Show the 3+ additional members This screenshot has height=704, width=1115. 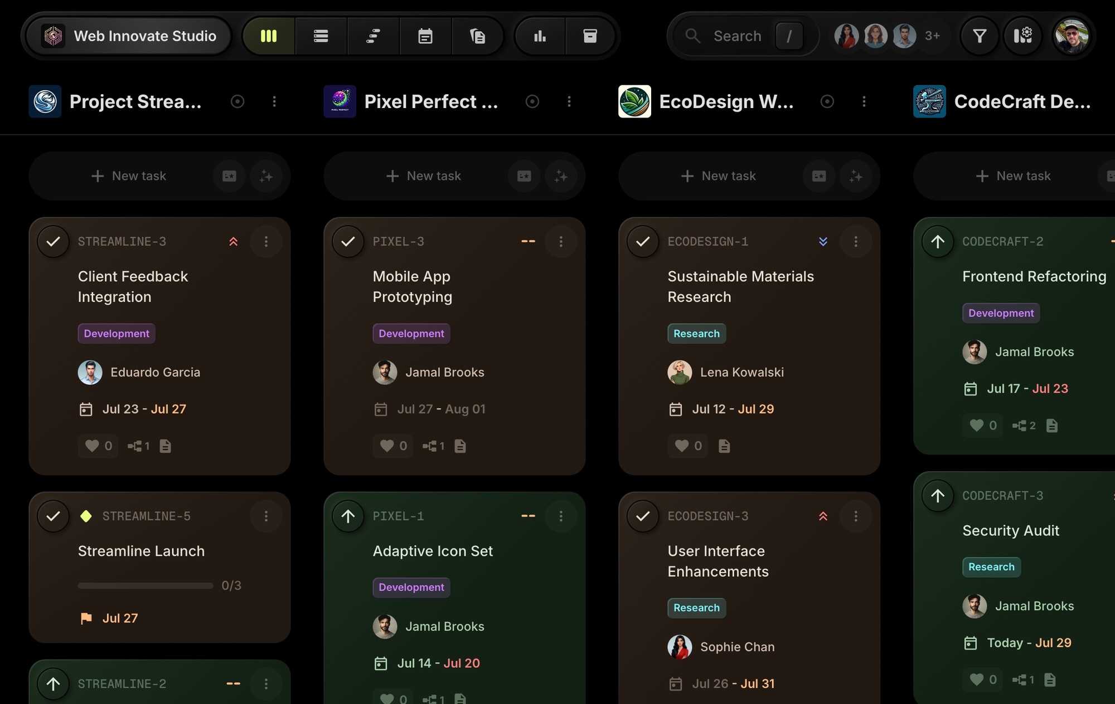932,36
